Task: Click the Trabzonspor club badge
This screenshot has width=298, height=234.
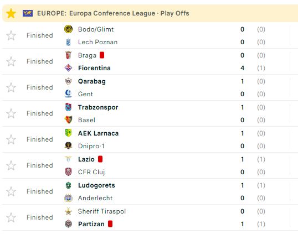Action: (x=68, y=107)
